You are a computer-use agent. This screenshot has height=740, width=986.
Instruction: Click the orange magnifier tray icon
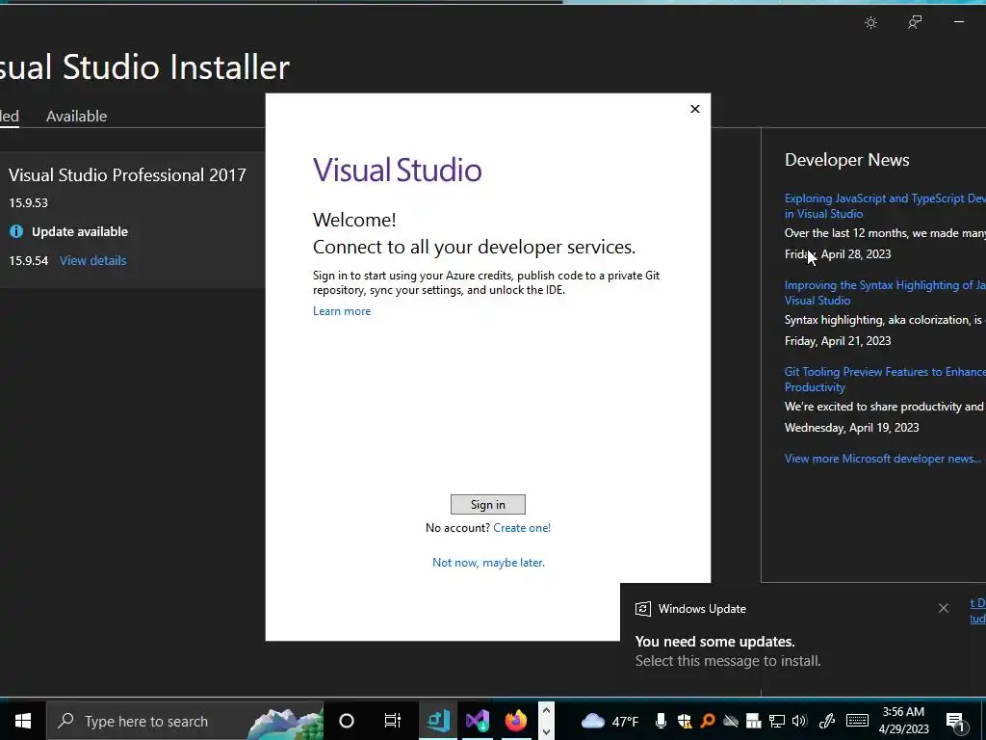click(x=708, y=721)
